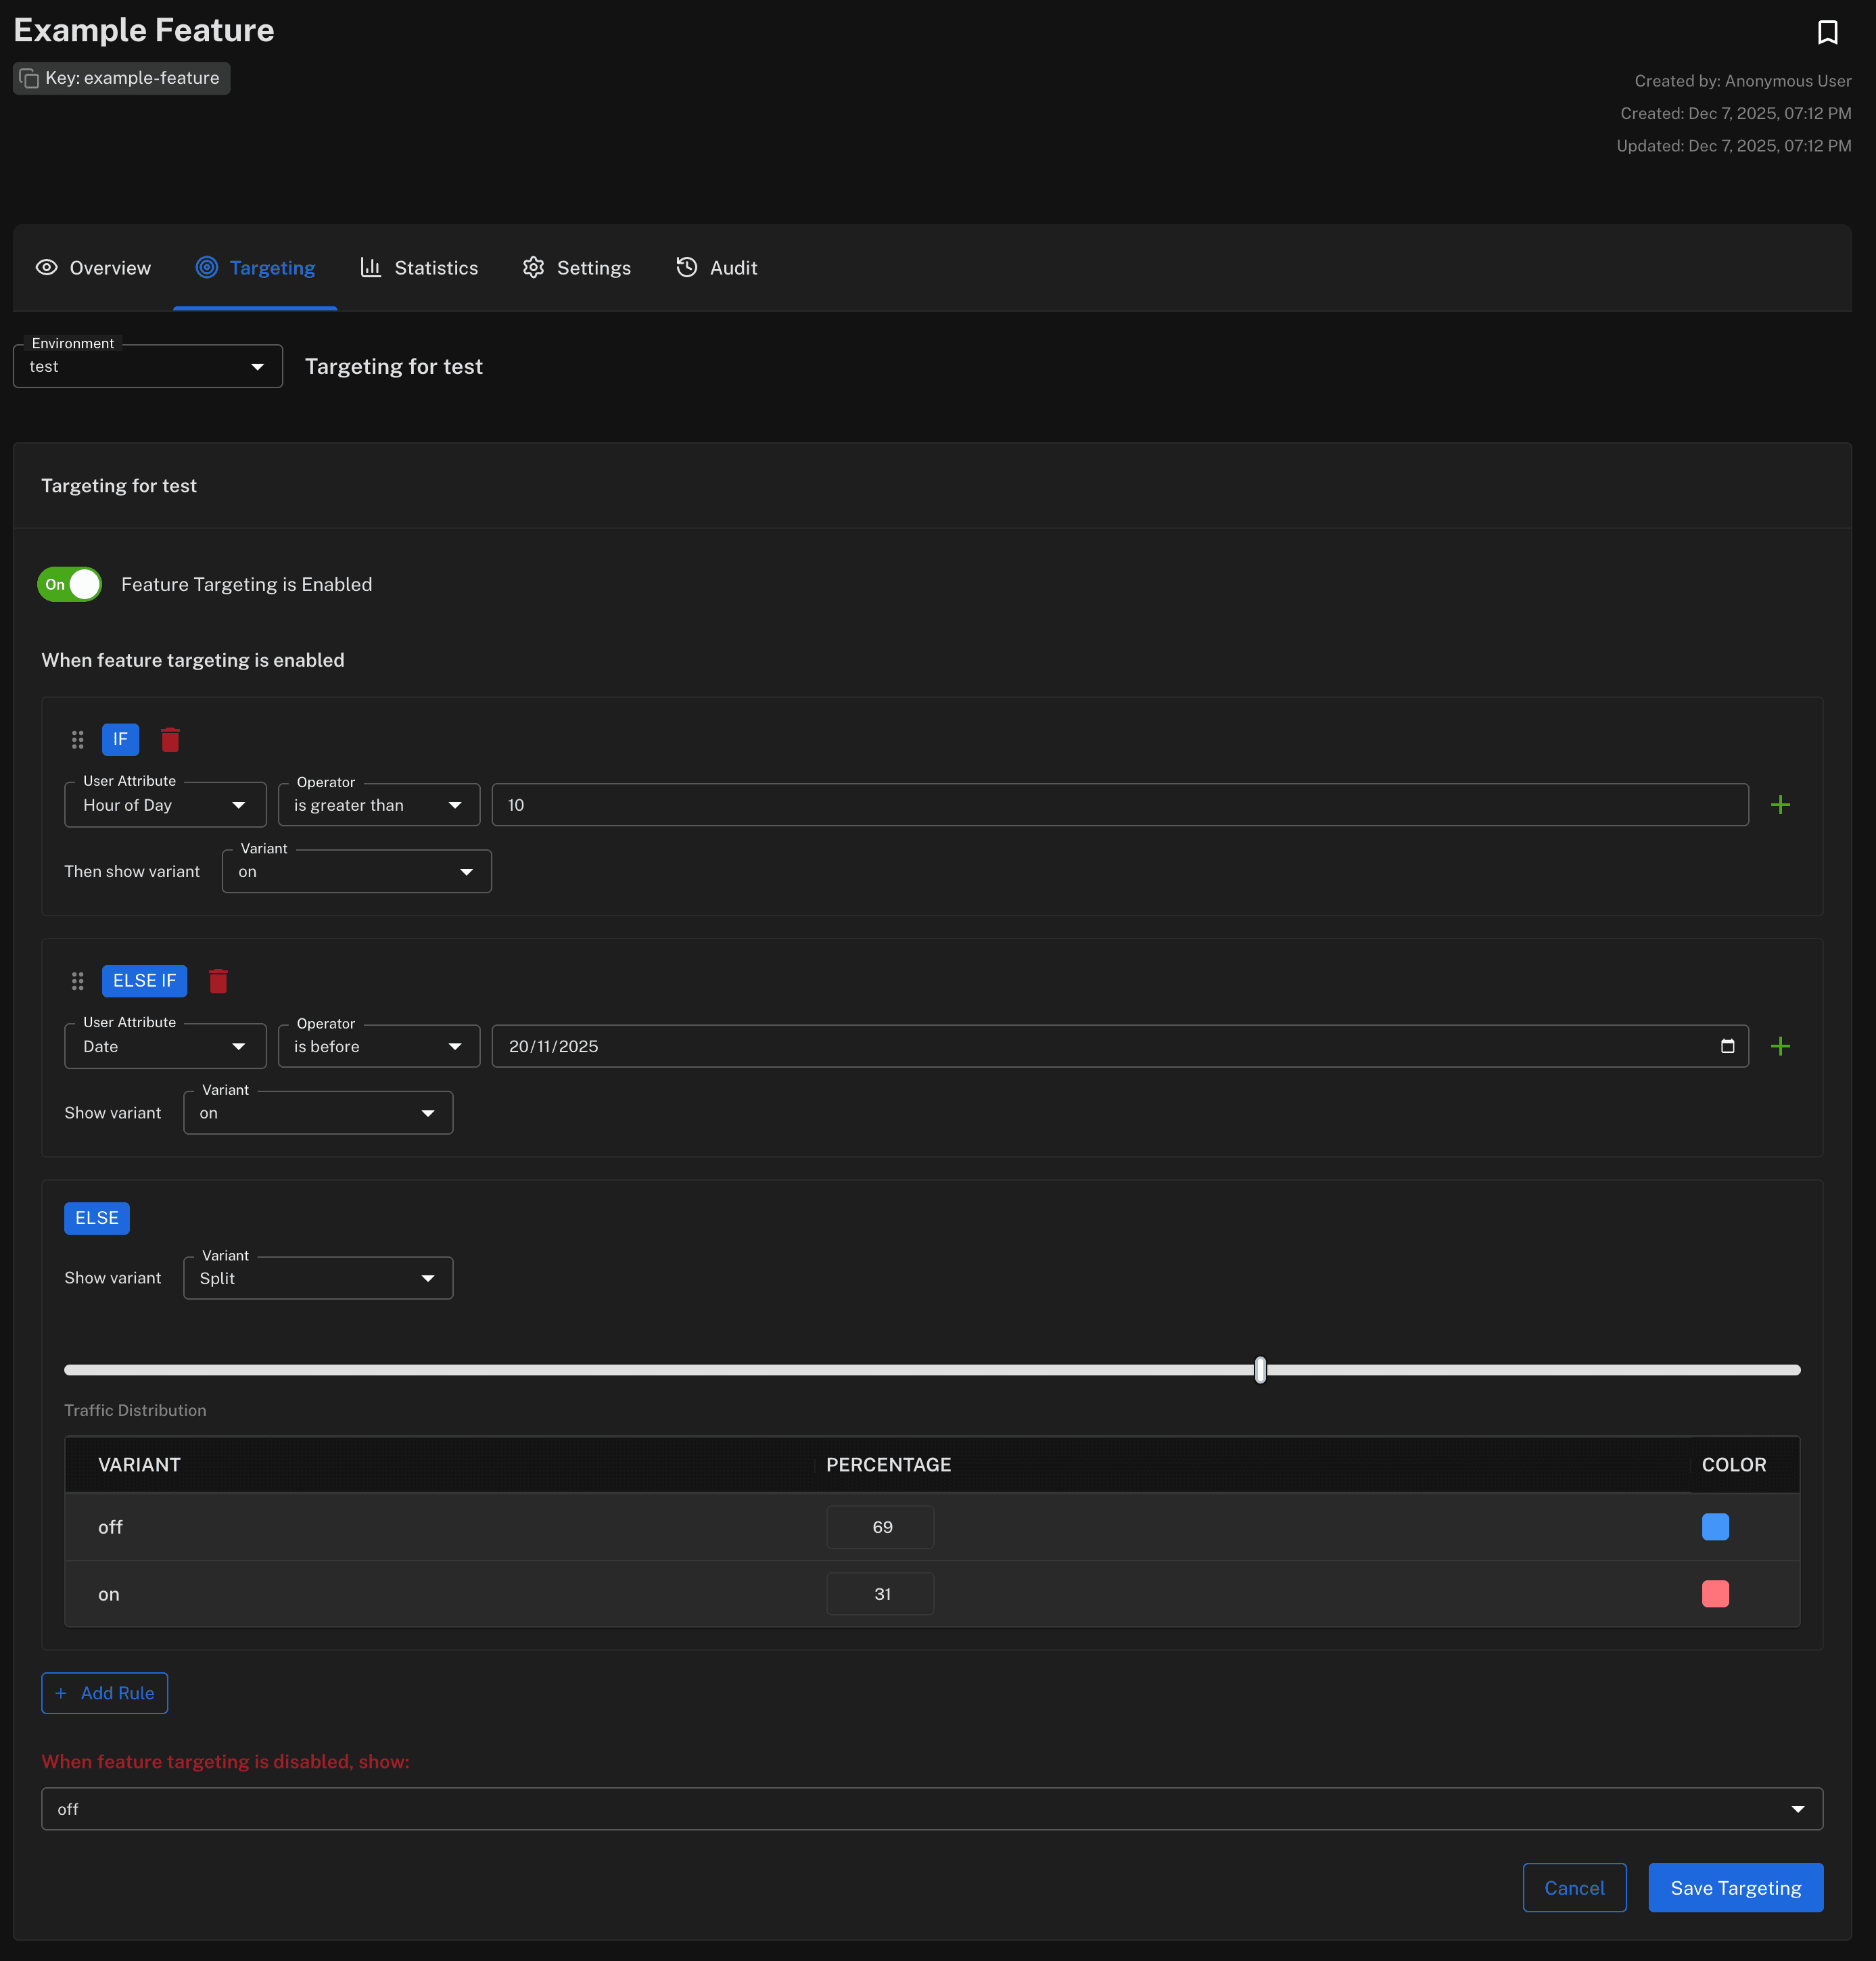Delete the ELSE IF rule

tap(218, 981)
